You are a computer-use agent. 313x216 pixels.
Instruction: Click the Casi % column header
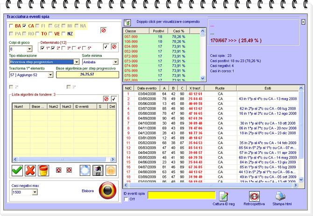click(x=179, y=31)
